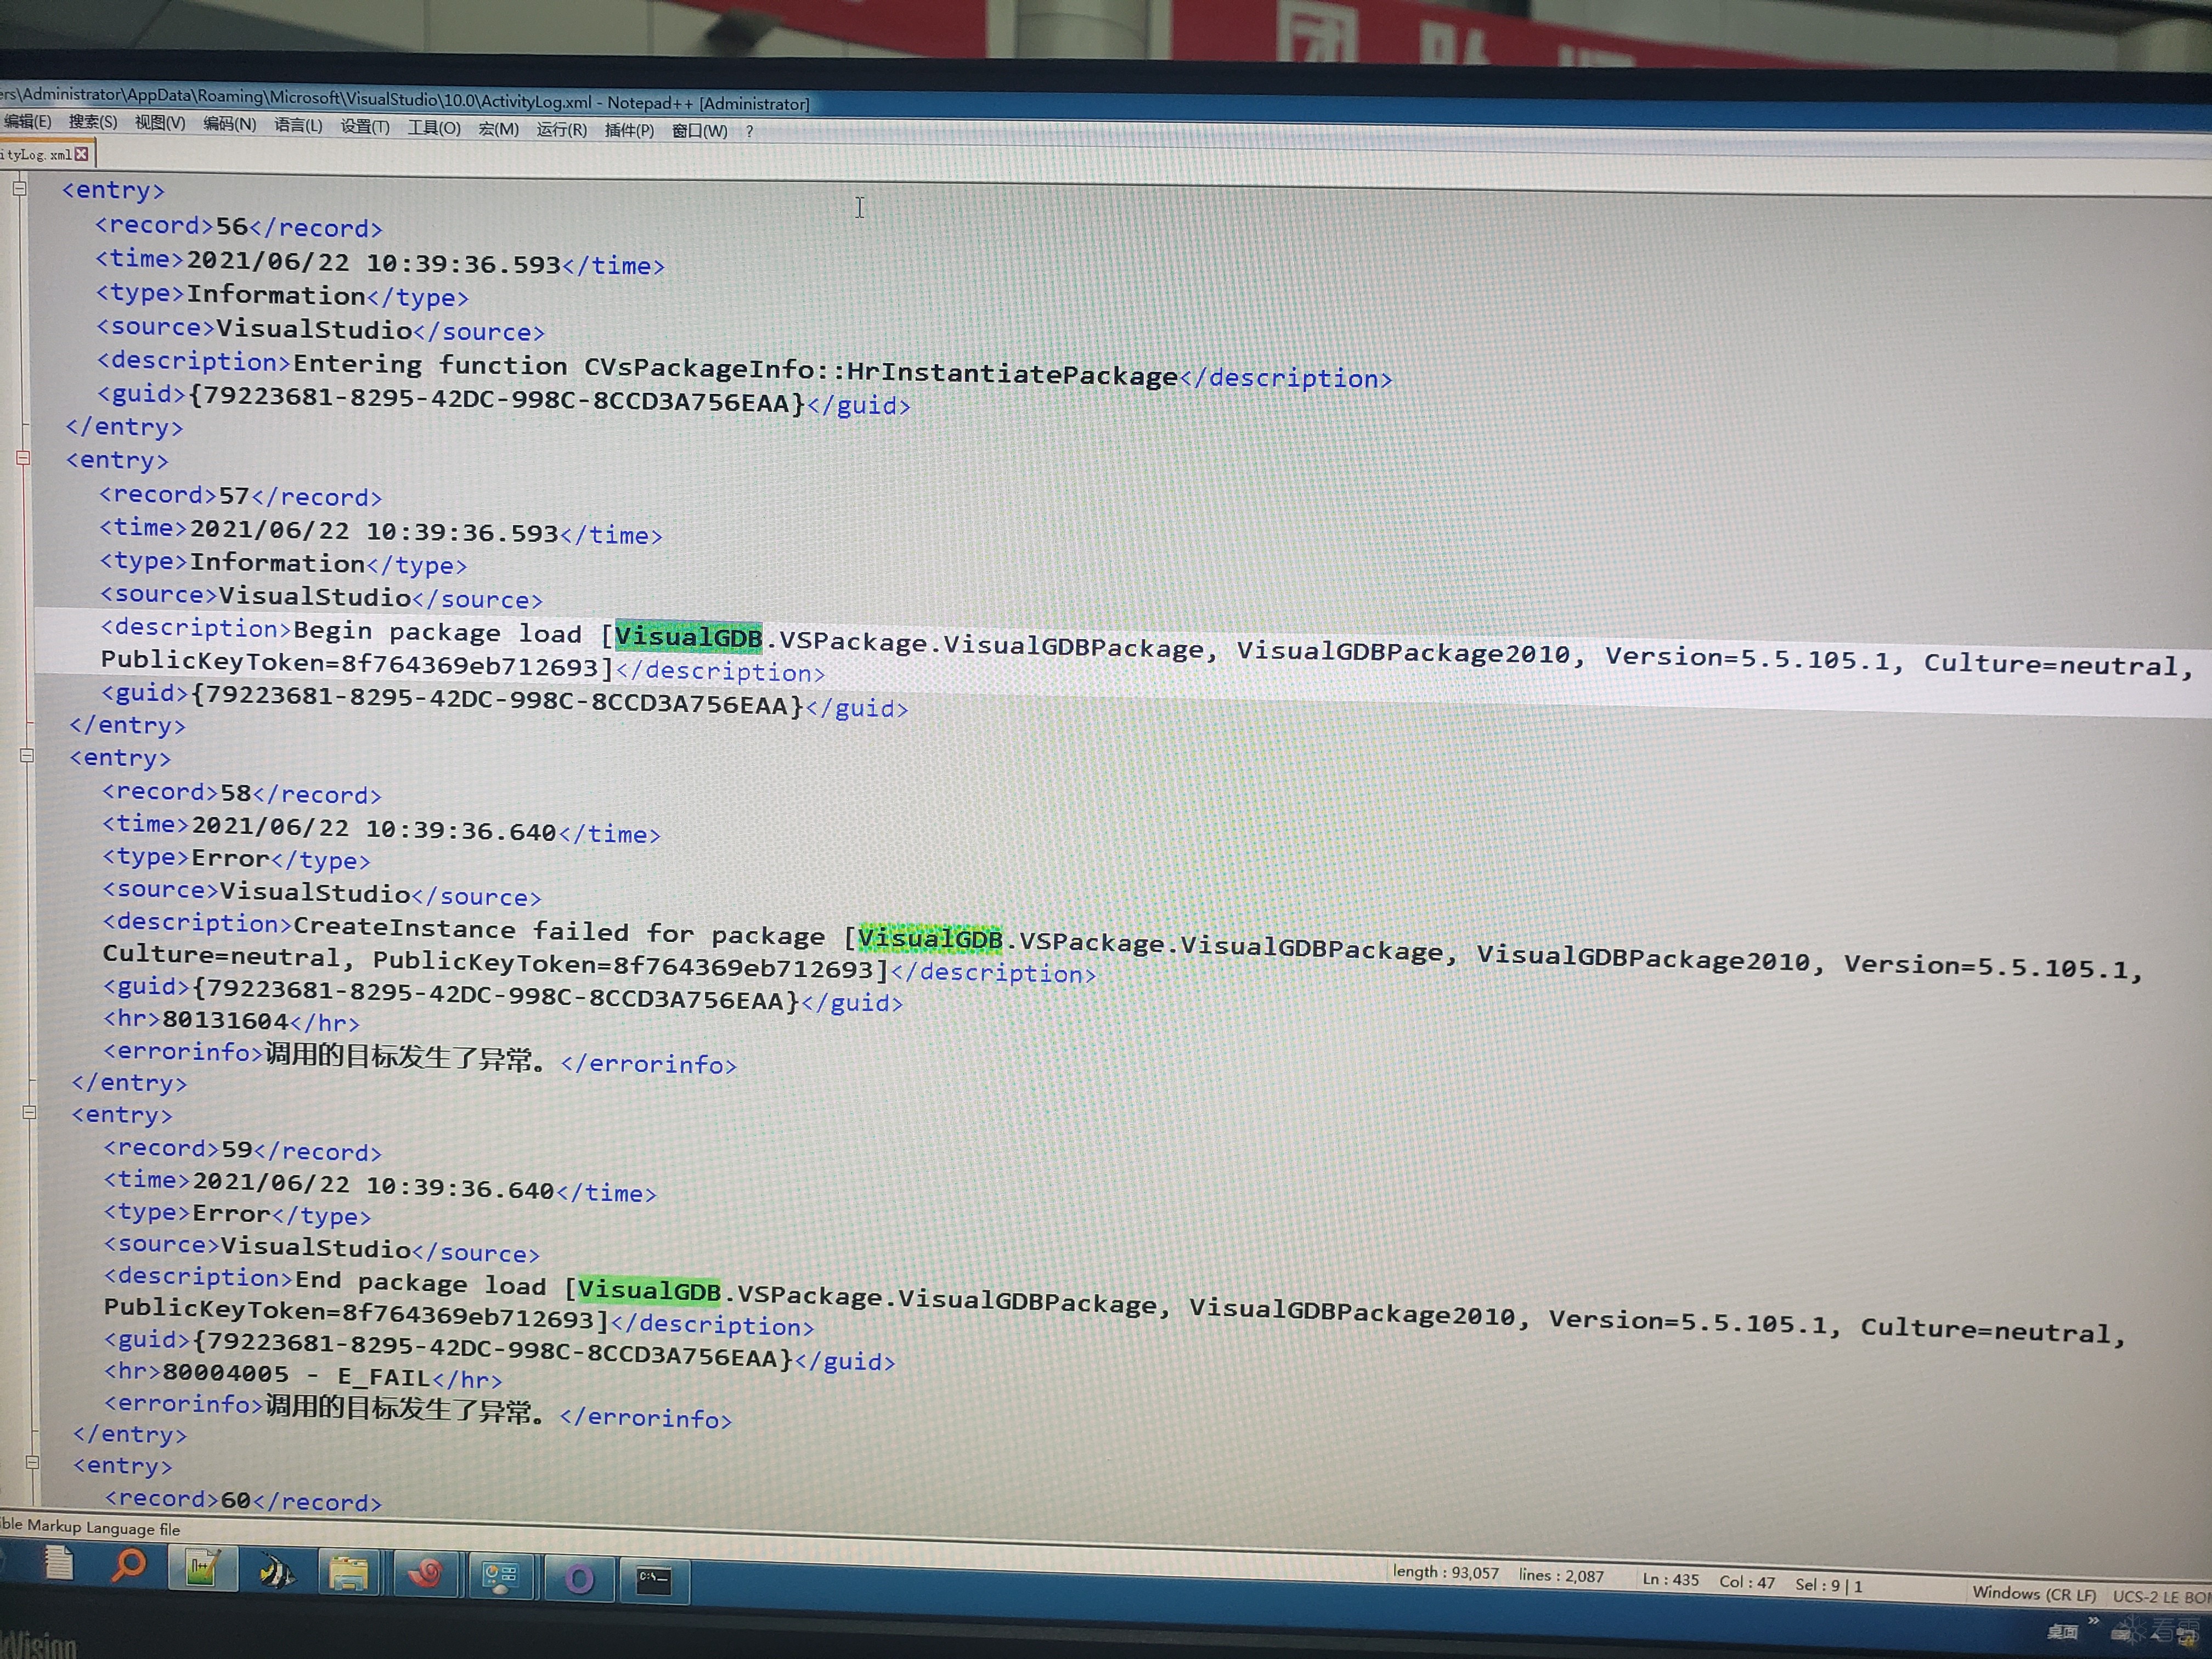Click the 'length : 93,057' status entry

click(1446, 1572)
